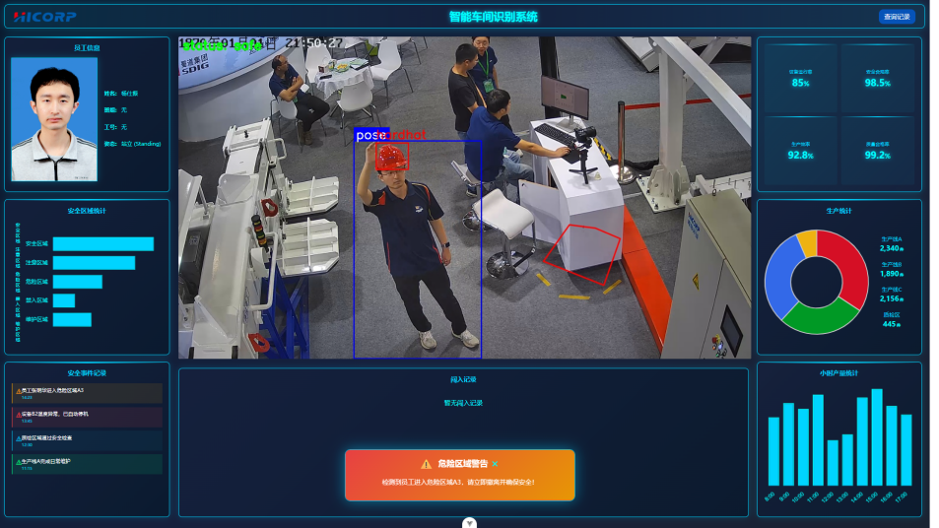Click the red hardhat detection box
The height and width of the screenshot is (528, 939).
coord(392,158)
